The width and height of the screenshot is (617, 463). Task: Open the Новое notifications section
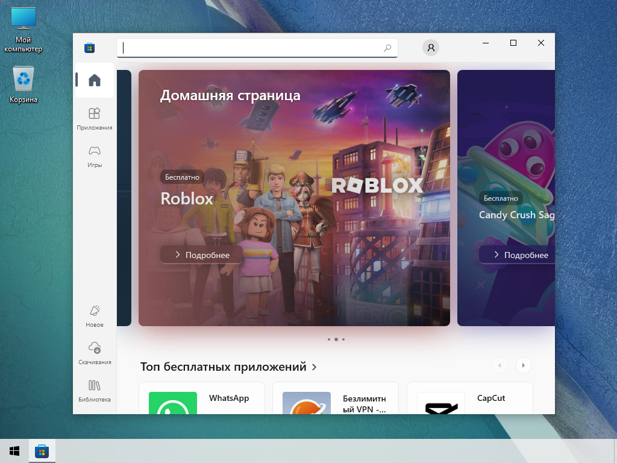coord(94,315)
